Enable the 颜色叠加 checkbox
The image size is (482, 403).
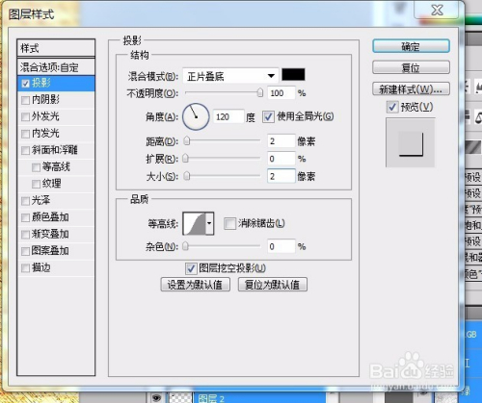[x=25, y=217]
